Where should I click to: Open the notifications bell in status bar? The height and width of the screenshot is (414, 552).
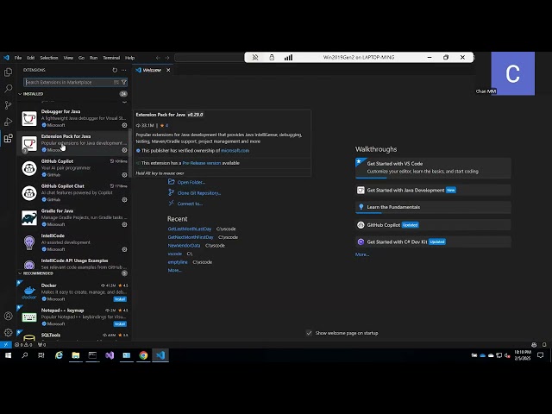click(544, 345)
